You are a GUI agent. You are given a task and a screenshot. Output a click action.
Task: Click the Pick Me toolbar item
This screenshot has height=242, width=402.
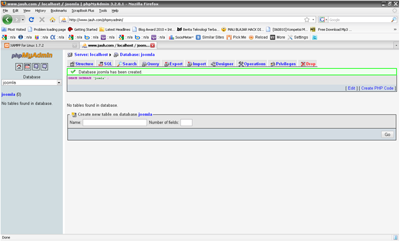237,37
